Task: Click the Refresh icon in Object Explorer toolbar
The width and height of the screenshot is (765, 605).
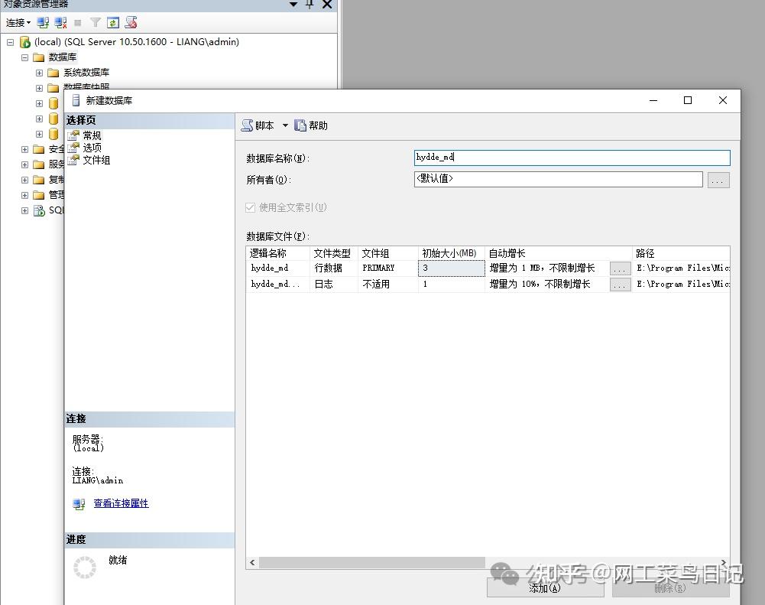Action: (x=113, y=23)
